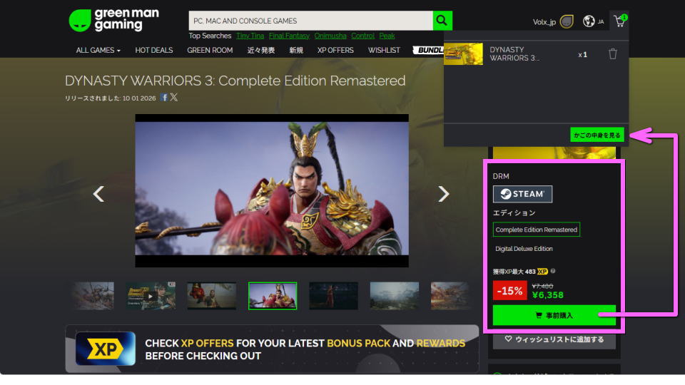Share the game on Facebook
This screenshot has height=385, width=685.
(x=164, y=98)
